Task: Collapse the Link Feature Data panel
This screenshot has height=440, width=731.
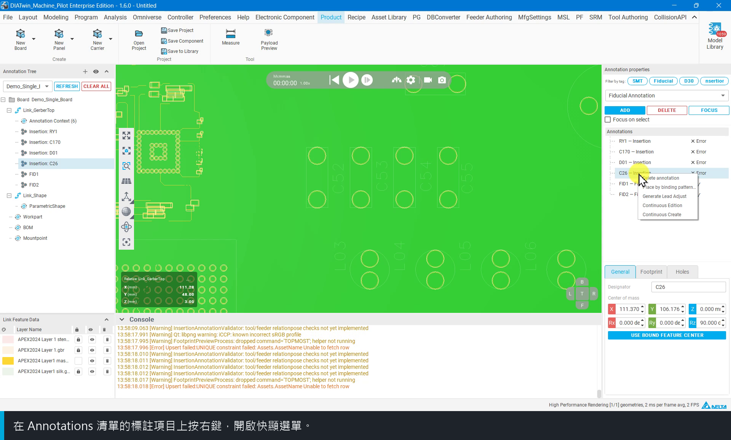Action: 107,320
